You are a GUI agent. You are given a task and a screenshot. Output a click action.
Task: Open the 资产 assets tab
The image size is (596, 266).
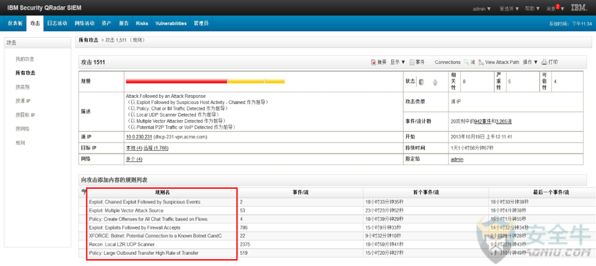click(x=106, y=23)
